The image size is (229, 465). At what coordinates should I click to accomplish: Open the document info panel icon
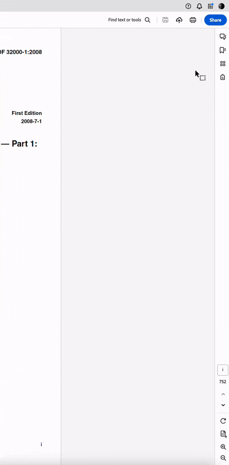(223, 77)
